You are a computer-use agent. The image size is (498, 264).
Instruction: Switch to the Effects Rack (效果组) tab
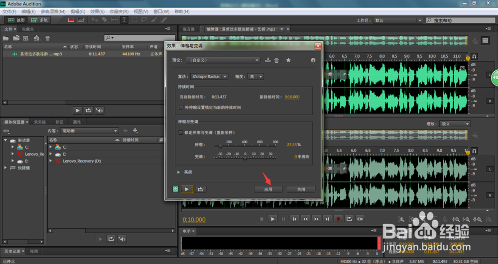point(40,122)
